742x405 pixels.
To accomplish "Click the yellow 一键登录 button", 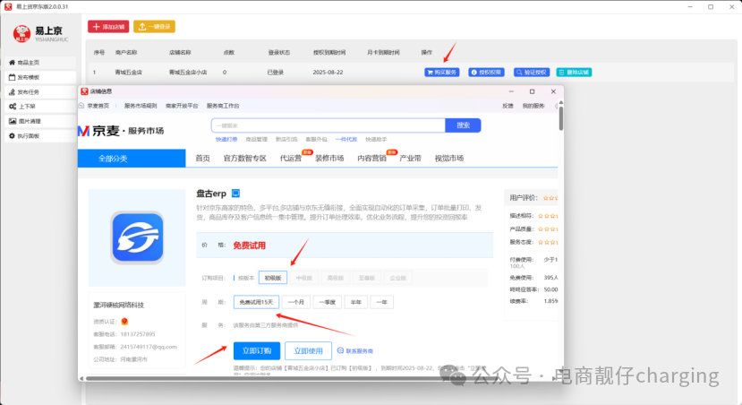I will tap(154, 27).
